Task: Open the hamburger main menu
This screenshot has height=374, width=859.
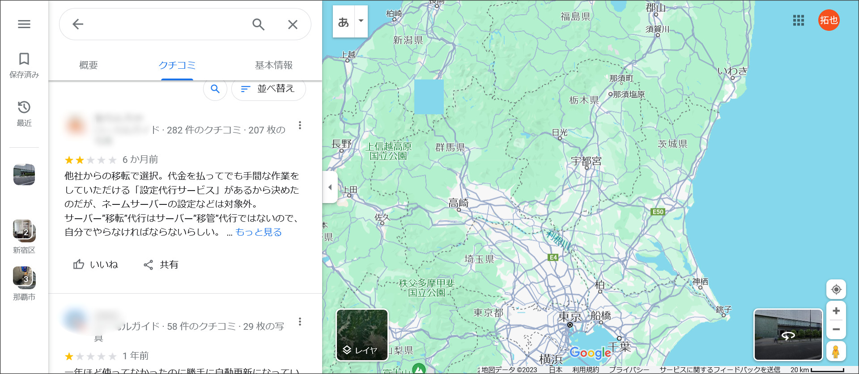Action: 24,24
